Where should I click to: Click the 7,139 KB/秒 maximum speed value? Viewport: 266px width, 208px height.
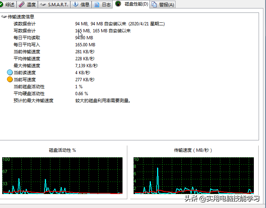point(86,65)
